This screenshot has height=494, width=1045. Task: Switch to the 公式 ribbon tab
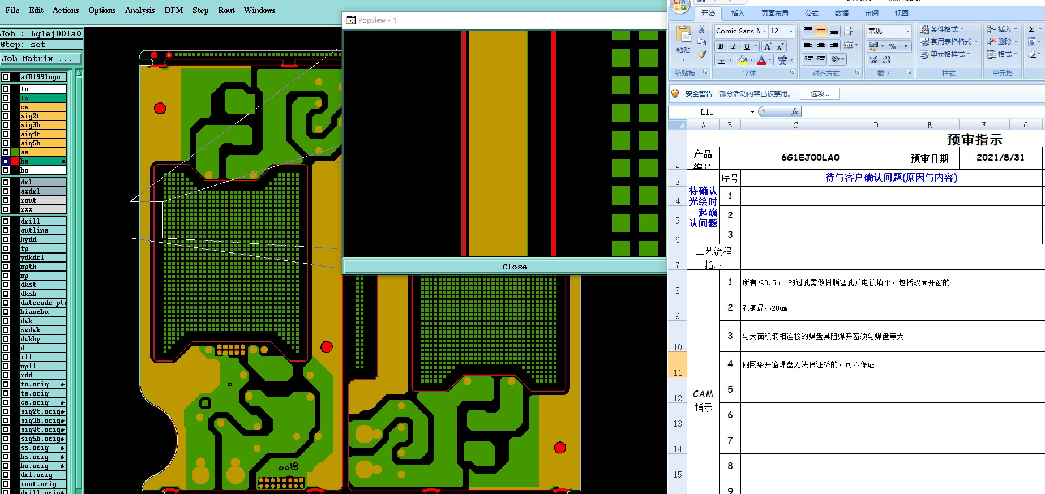tap(812, 14)
